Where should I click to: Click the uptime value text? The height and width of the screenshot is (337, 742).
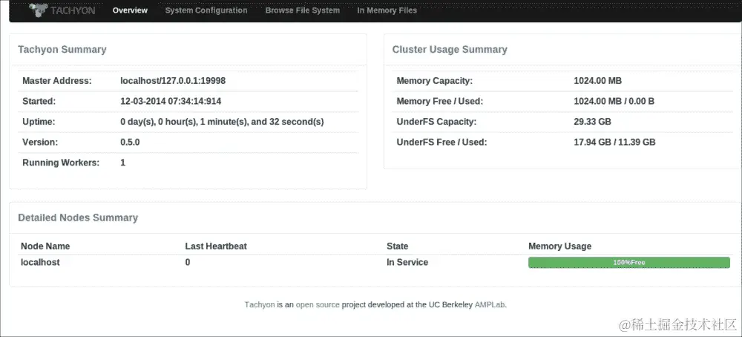(x=223, y=122)
